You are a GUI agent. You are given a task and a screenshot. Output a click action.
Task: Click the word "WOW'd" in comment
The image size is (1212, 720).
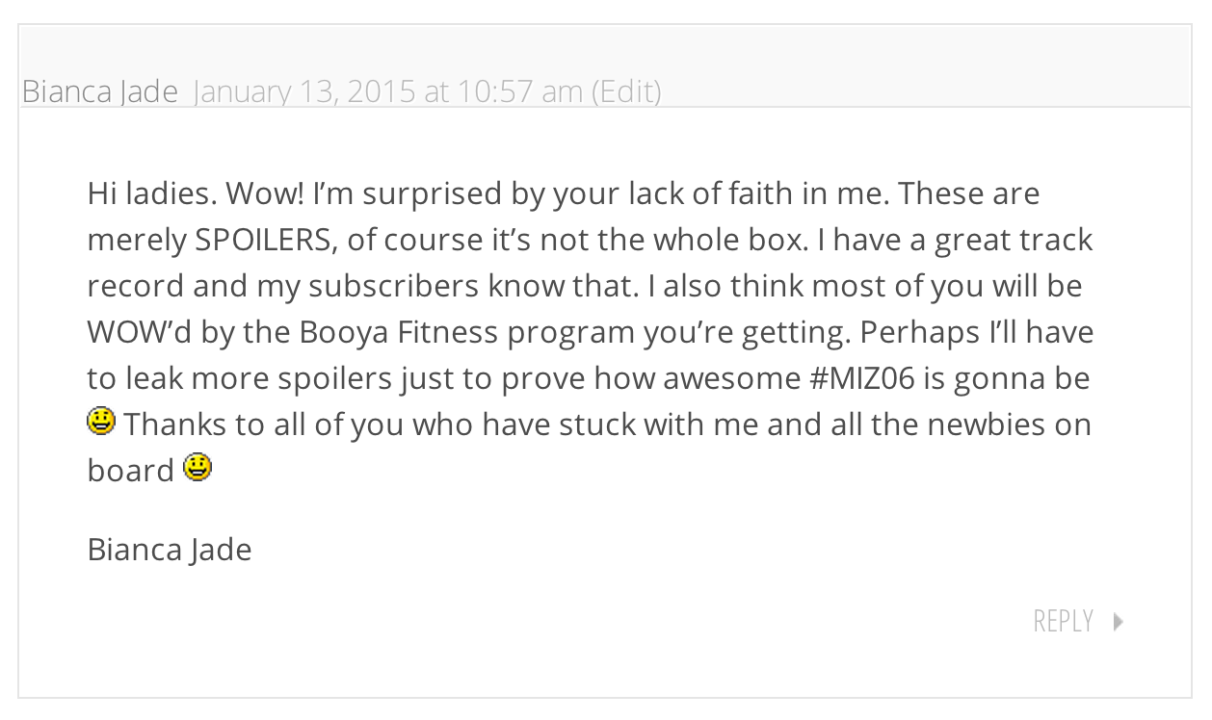click(145, 332)
